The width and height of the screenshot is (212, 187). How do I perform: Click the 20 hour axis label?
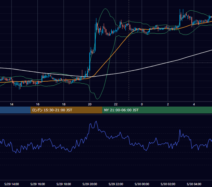90,104
